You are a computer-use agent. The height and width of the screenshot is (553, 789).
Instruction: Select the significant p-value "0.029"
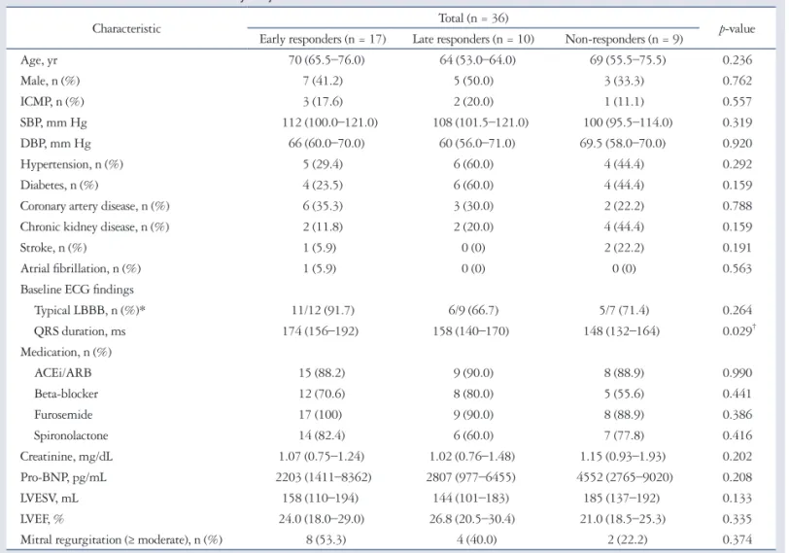pos(738,331)
